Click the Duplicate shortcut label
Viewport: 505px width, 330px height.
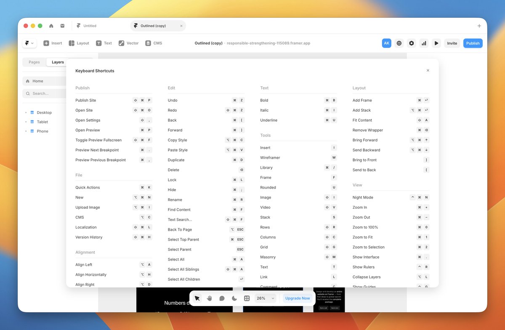[176, 160]
